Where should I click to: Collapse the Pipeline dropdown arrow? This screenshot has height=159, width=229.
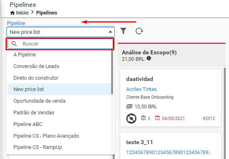pyautogui.click(x=110, y=32)
